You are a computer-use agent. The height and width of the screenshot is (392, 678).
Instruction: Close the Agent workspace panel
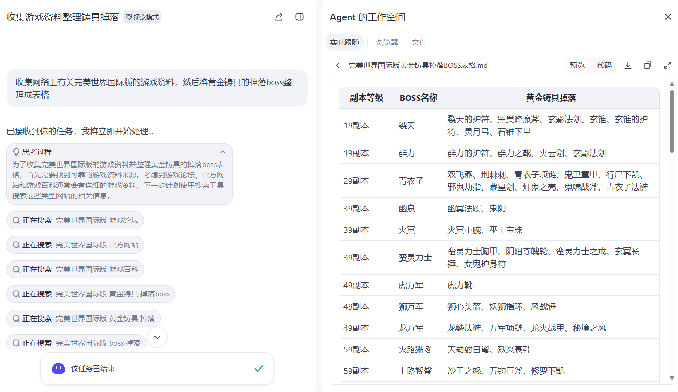point(668,17)
